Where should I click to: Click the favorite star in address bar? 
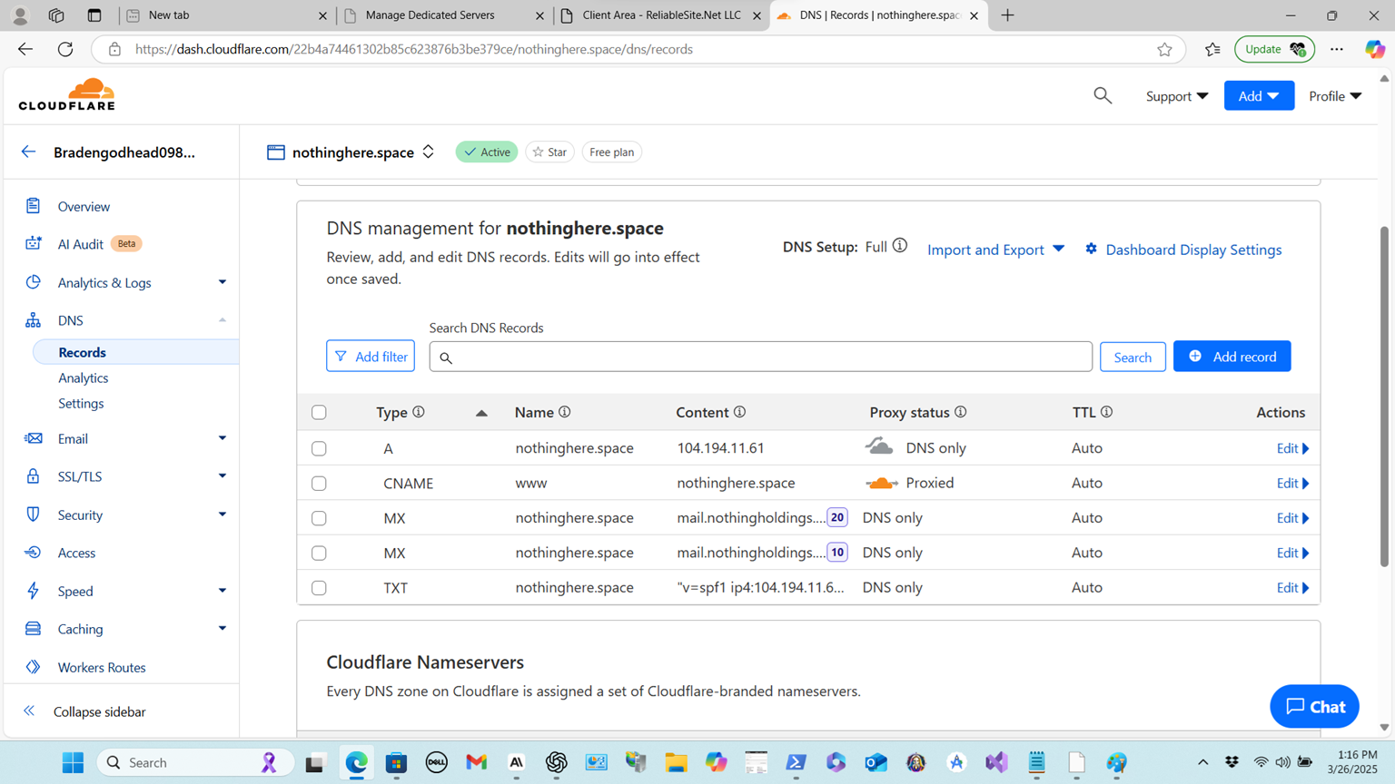click(x=1164, y=49)
